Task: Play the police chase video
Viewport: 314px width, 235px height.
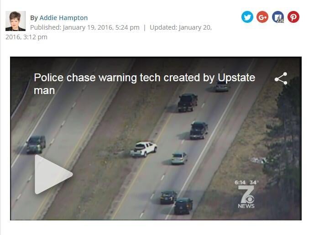Action: pos(53,174)
